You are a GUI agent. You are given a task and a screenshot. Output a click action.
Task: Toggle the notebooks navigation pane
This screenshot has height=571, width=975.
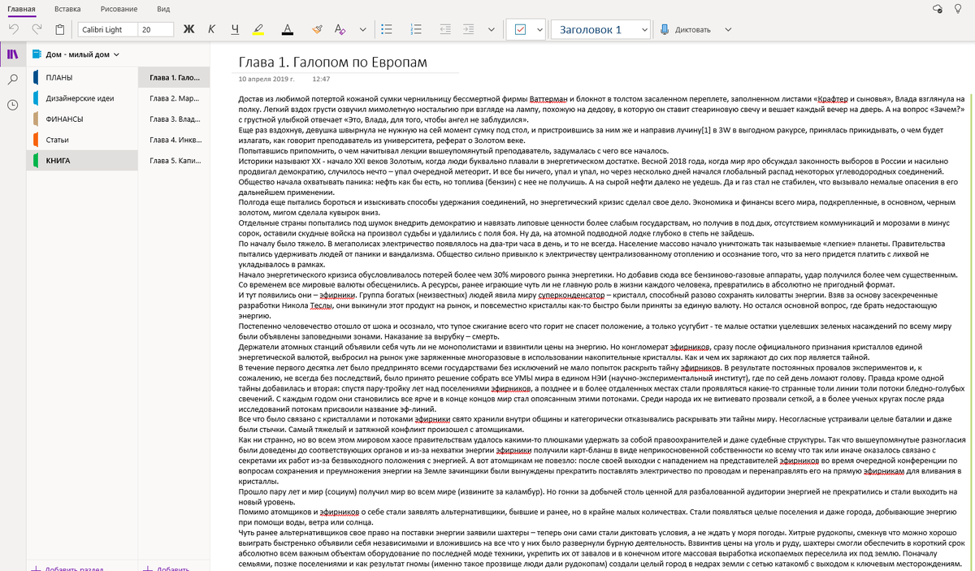point(12,54)
